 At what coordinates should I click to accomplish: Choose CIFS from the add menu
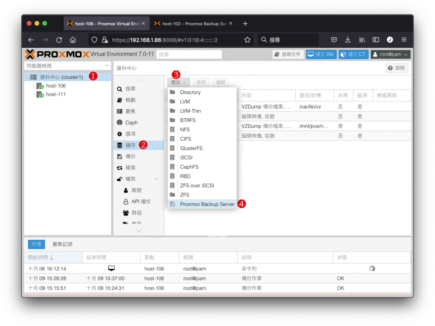pos(202,139)
